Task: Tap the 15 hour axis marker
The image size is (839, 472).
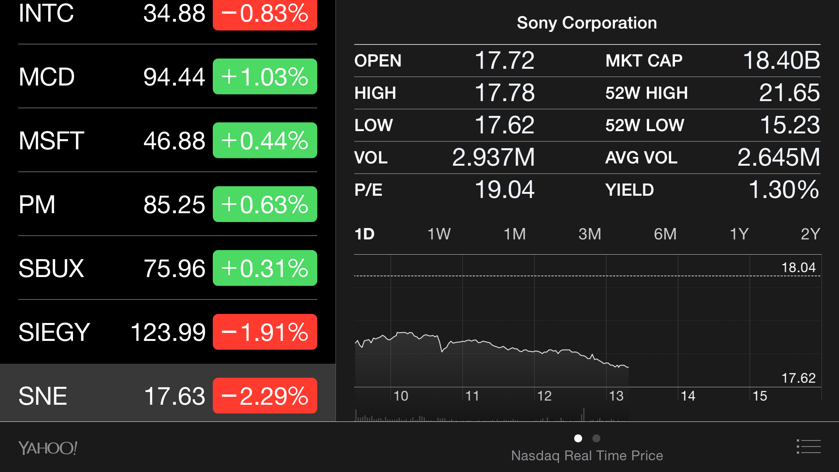Action: coord(760,396)
